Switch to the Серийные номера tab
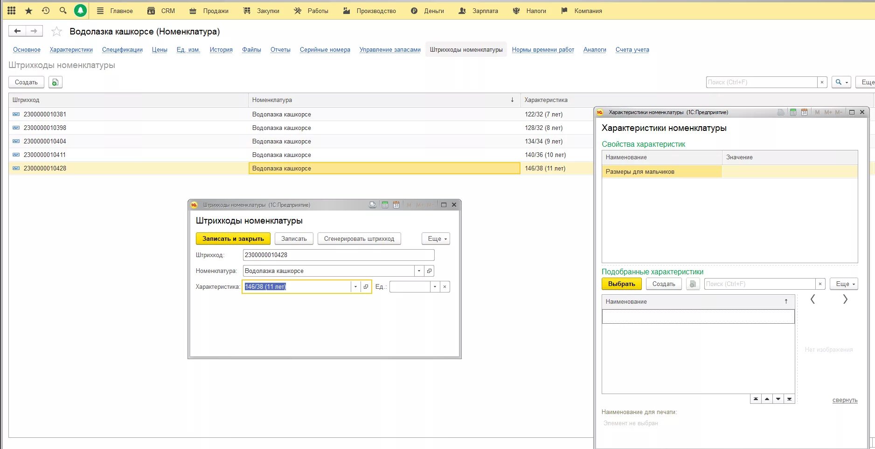The height and width of the screenshot is (449, 875). (x=325, y=50)
